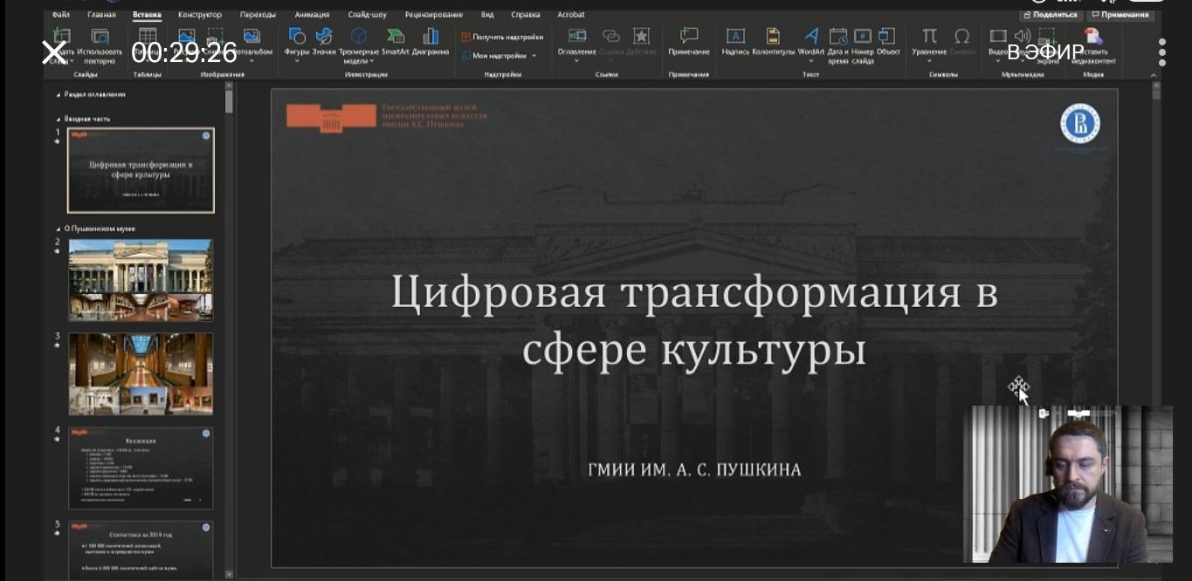Collapse the Вводная часть section

coord(59,119)
